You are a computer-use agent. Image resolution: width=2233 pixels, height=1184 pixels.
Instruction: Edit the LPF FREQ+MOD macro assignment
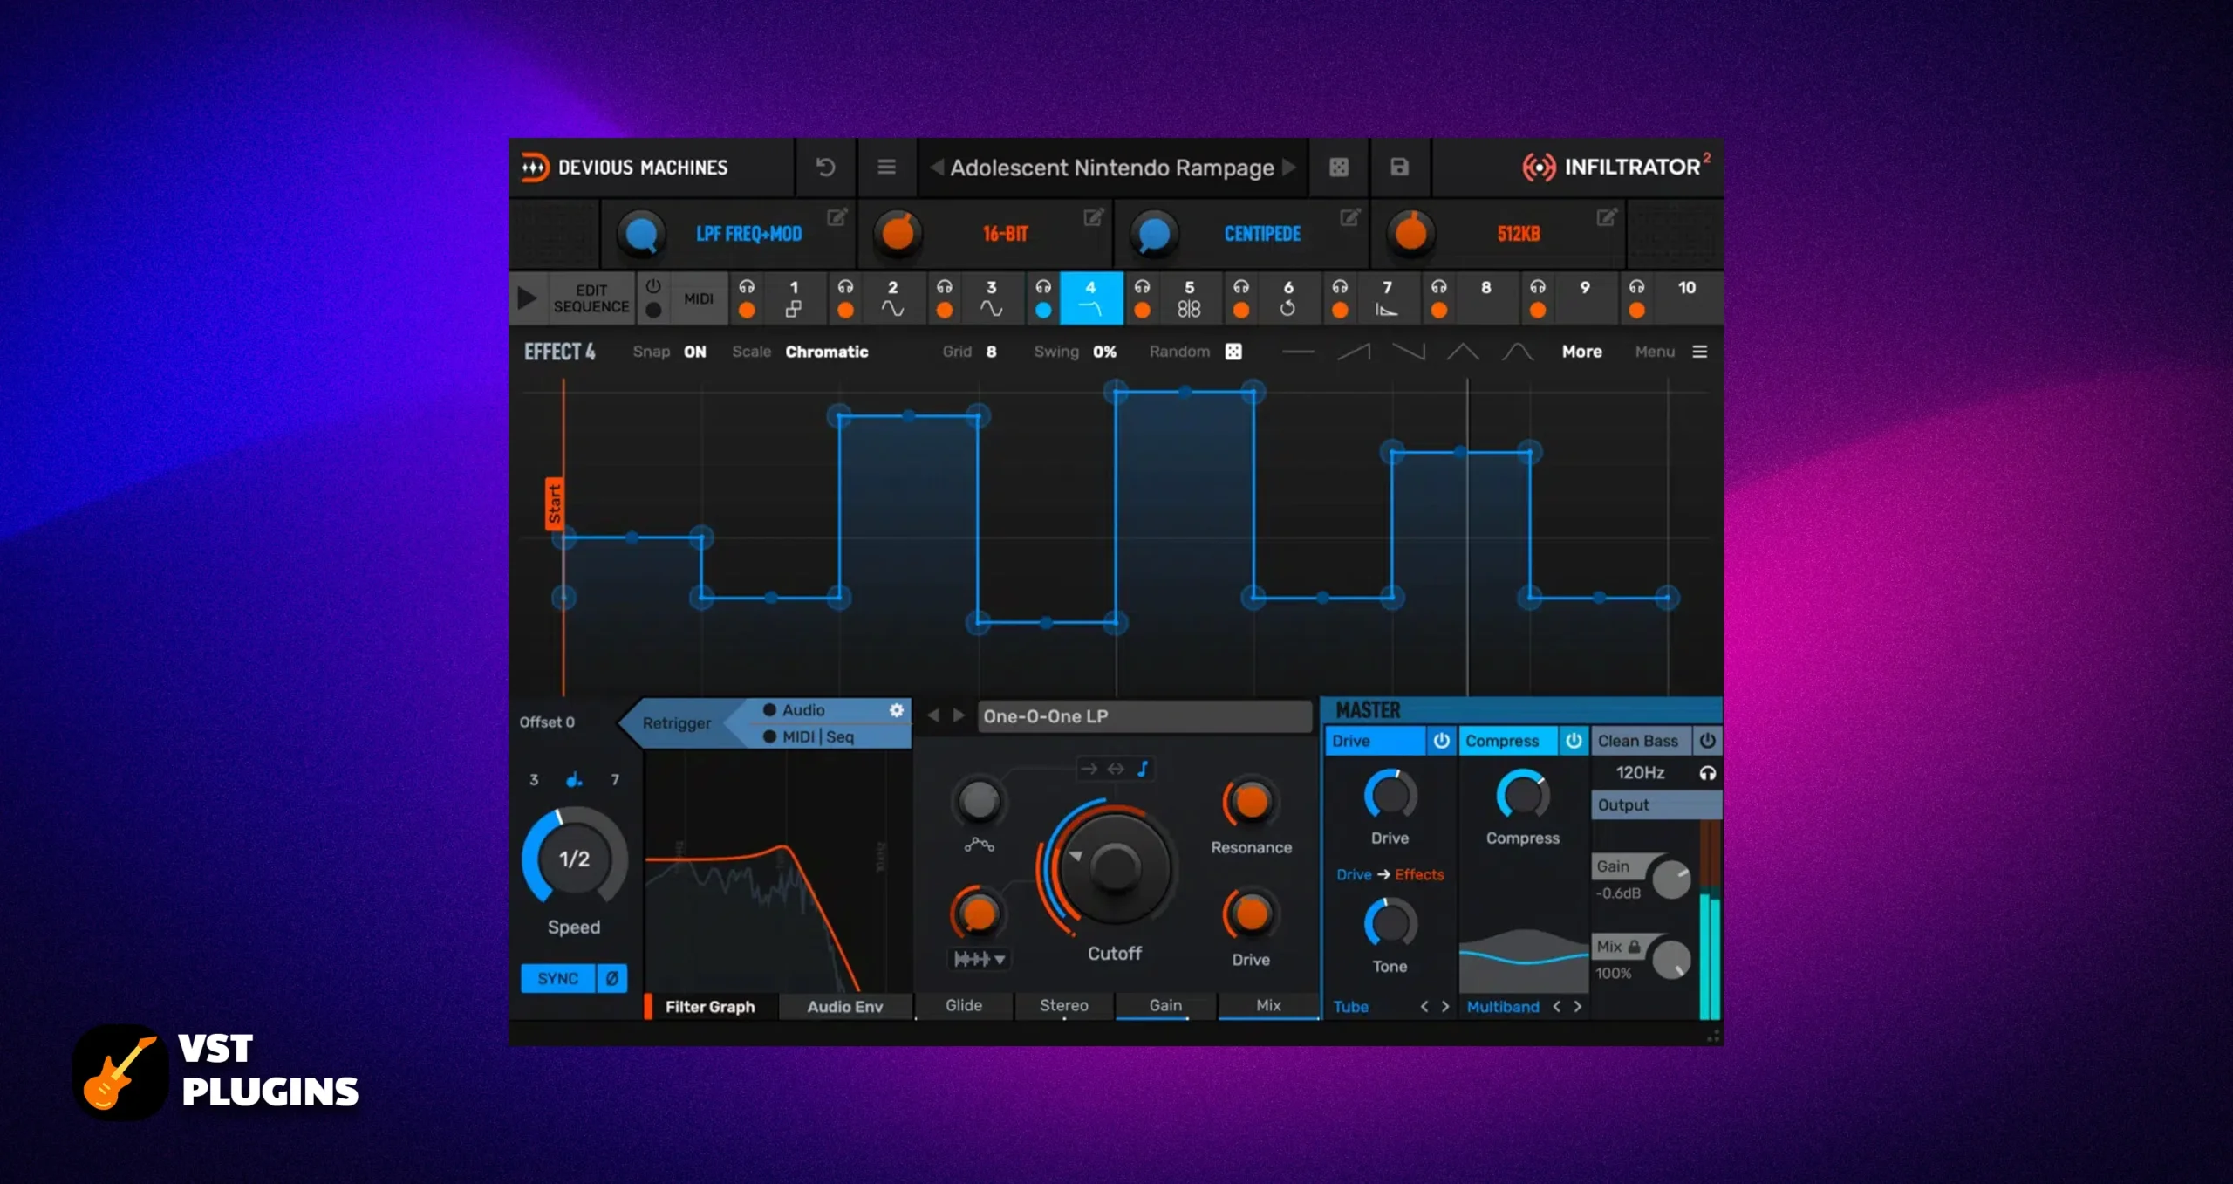tap(837, 216)
